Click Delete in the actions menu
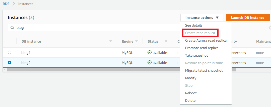 tap(190, 100)
